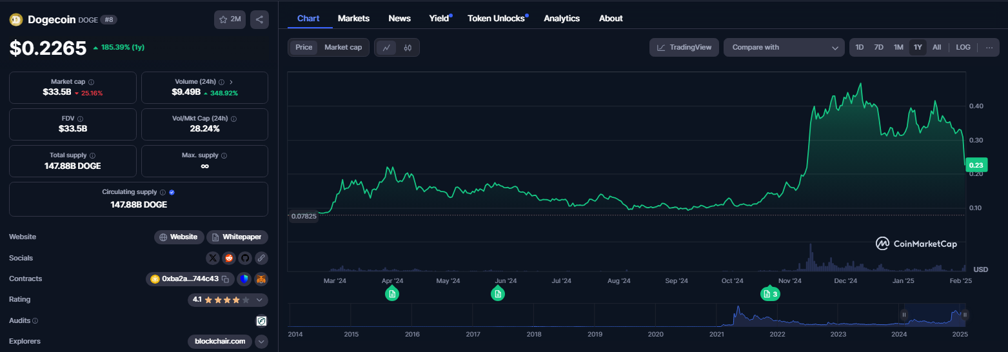
Task: Expand the 4.1 rating details
Action: coord(259,300)
